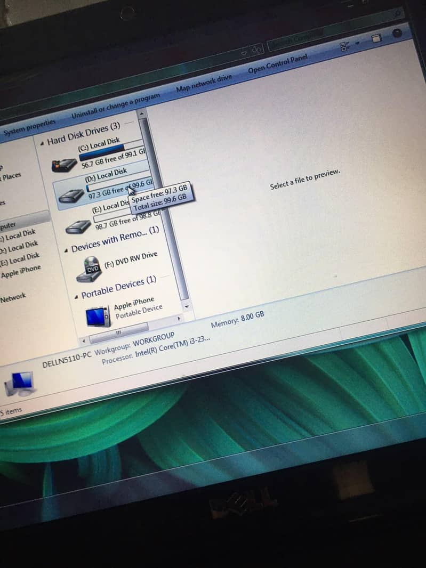Select the E: Local Disk drive icon
The height and width of the screenshot is (568, 426).
pos(78,227)
